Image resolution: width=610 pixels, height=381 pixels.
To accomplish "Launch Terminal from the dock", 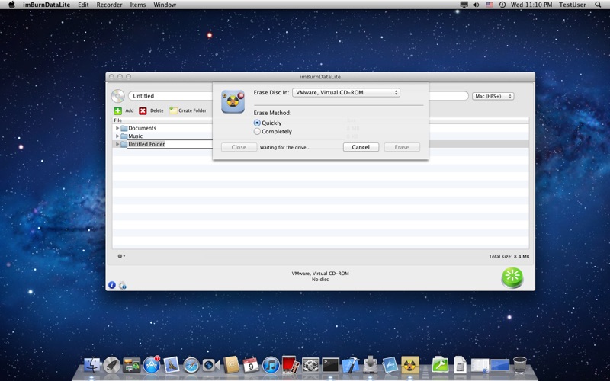I will click(x=331, y=366).
